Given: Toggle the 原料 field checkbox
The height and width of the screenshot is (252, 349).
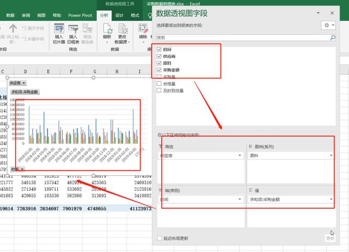Looking at the screenshot, I should coord(159,63).
